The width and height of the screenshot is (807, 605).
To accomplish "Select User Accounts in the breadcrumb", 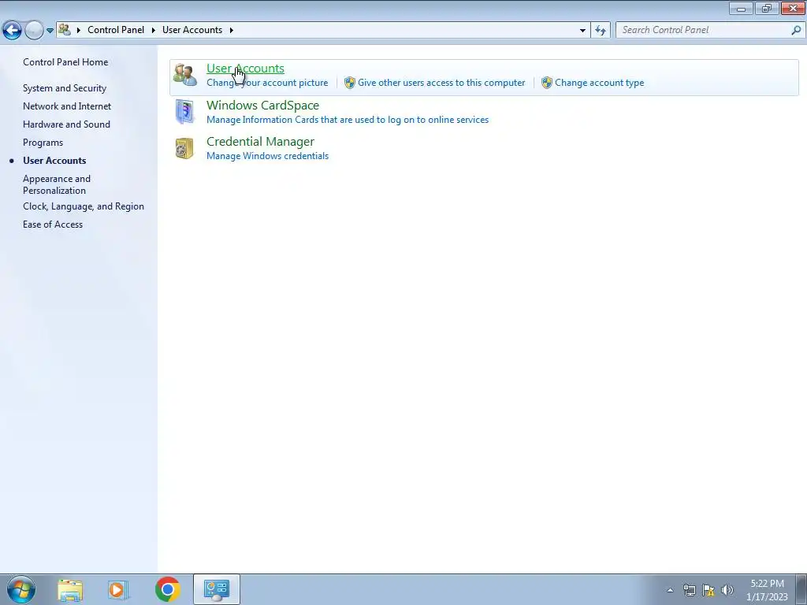I will 192,30.
